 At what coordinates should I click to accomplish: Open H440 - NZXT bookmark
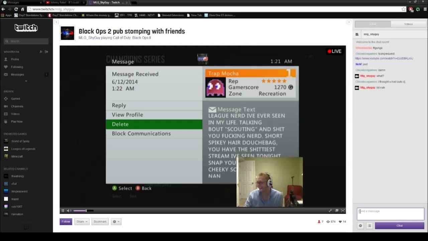(x=144, y=15)
